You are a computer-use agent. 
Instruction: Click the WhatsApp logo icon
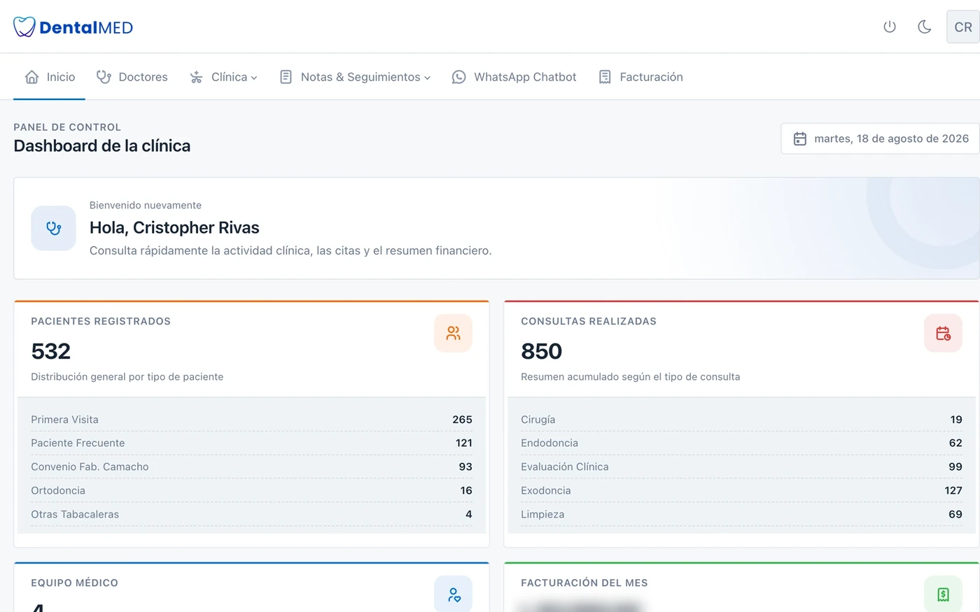(458, 77)
